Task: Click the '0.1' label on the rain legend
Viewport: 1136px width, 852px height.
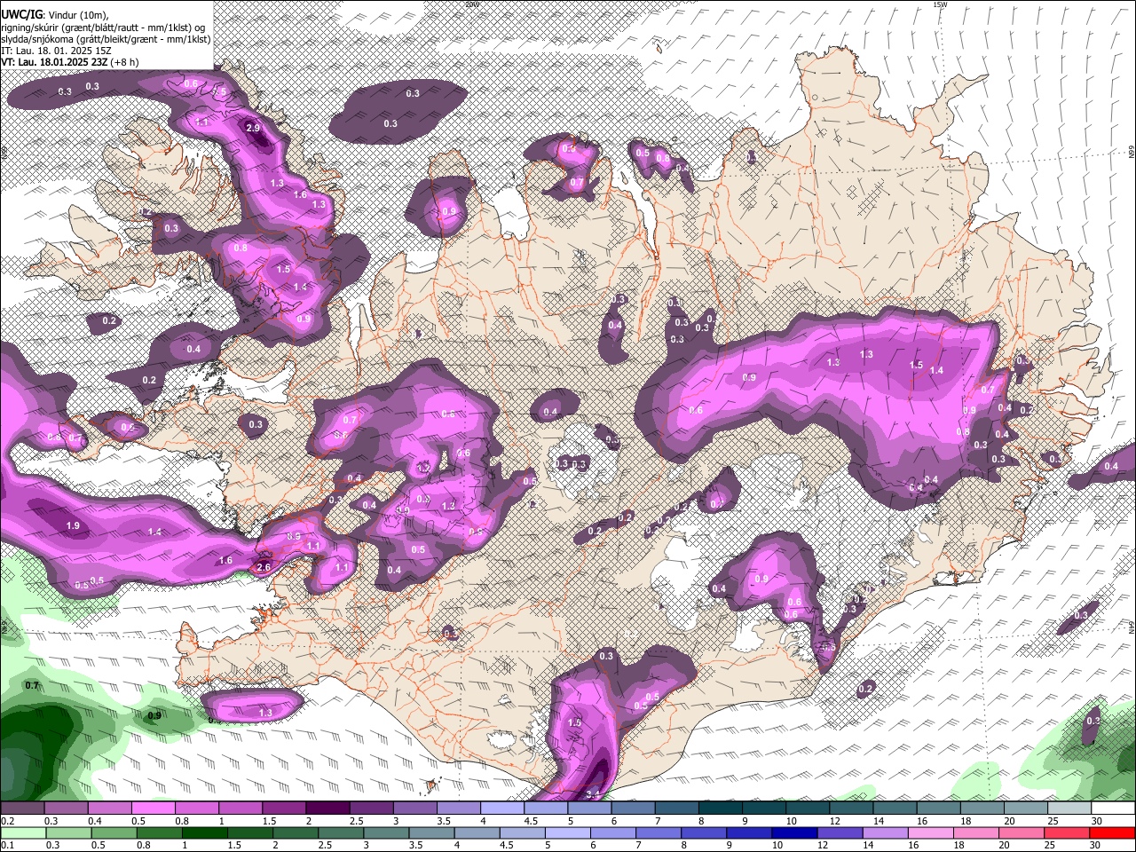Action: (6, 845)
